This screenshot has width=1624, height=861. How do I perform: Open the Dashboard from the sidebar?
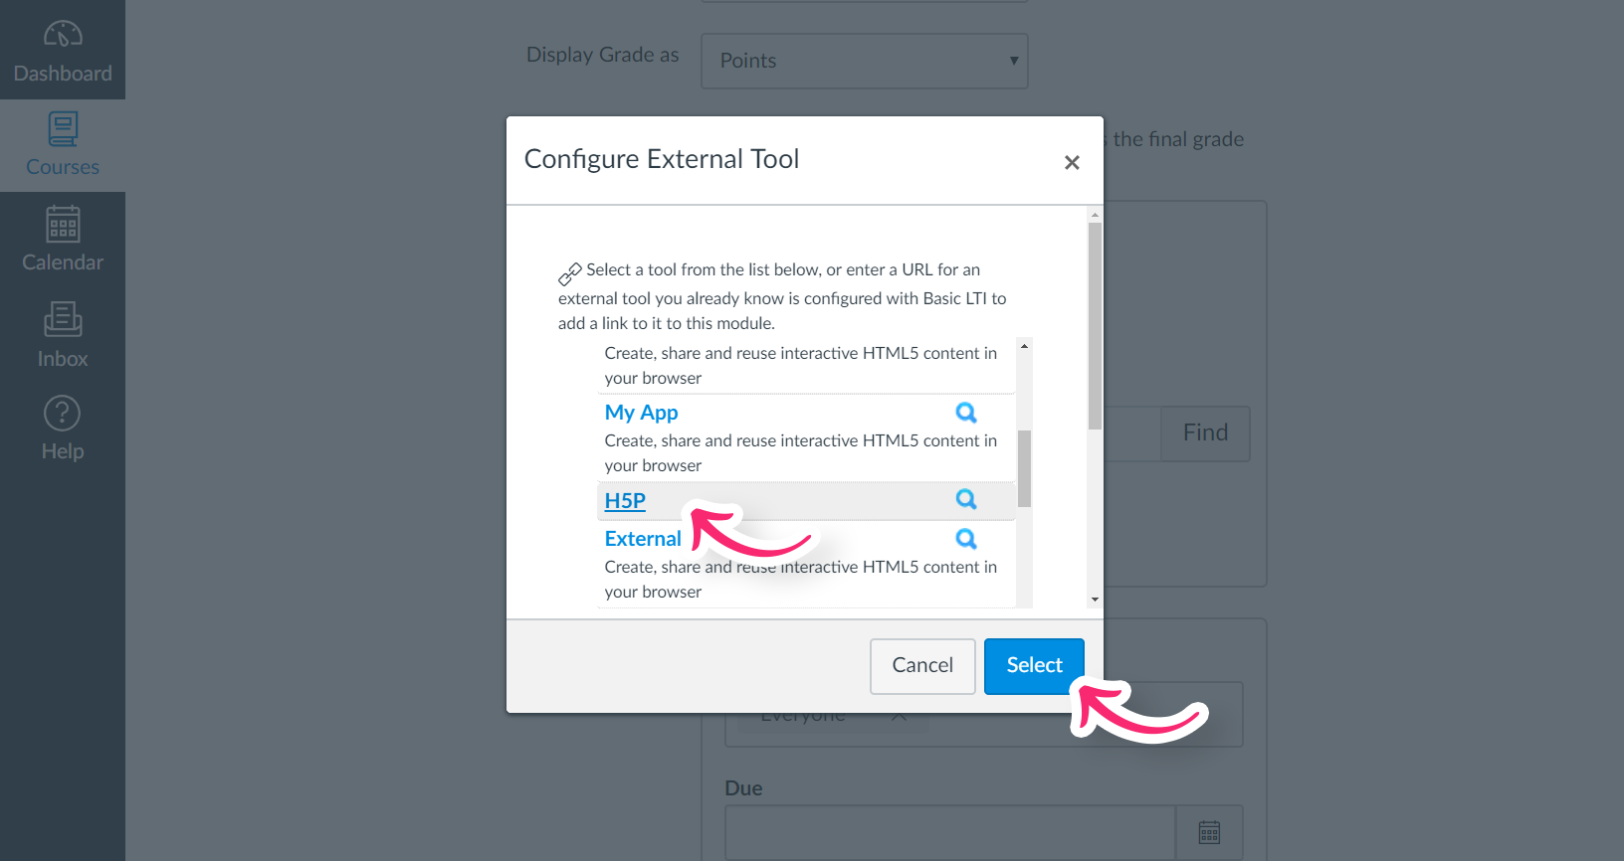click(x=63, y=50)
